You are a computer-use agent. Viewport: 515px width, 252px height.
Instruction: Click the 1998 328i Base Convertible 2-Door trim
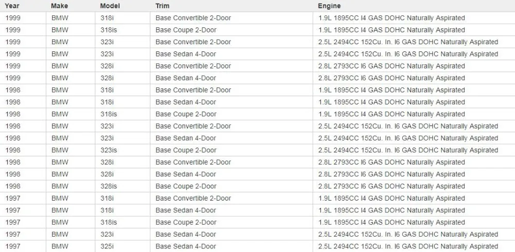(193, 162)
